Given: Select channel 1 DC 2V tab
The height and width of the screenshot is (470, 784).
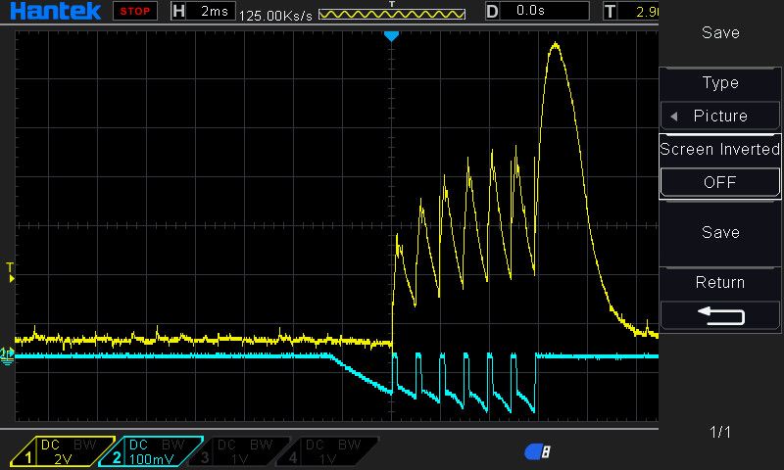Looking at the screenshot, I should pos(63,451).
